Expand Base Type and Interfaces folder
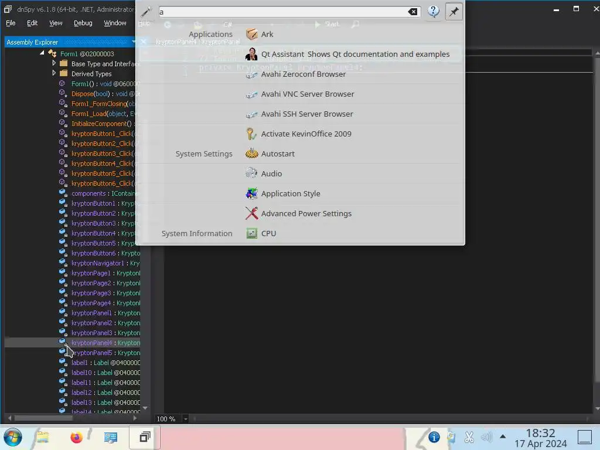The image size is (600, 450). [x=54, y=63]
